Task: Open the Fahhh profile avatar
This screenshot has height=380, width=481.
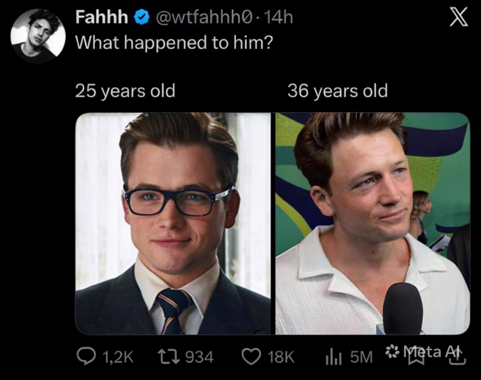Action: [38, 36]
